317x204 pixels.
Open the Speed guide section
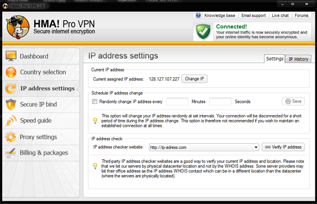coord(41,121)
